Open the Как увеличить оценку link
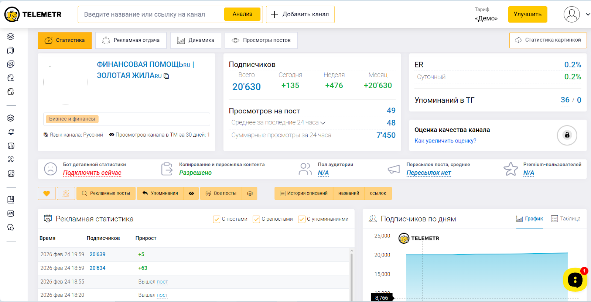The image size is (591, 302). point(445,141)
